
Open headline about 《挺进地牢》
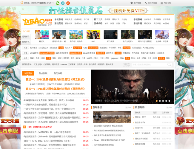[55, 89]
